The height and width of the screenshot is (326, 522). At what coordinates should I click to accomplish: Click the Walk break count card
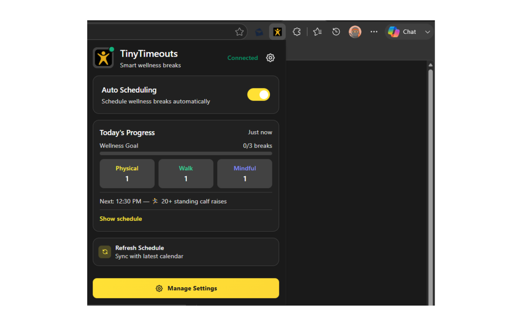click(186, 174)
